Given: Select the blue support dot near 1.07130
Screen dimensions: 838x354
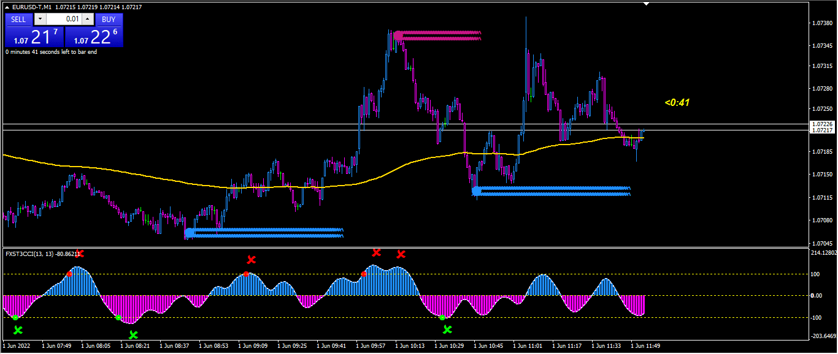Looking at the screenshot, I should click(477, 191).
